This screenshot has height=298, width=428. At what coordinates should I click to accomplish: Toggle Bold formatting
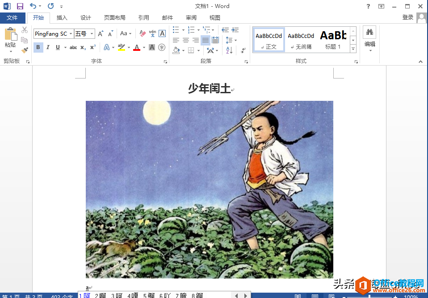tap(38, 47)
